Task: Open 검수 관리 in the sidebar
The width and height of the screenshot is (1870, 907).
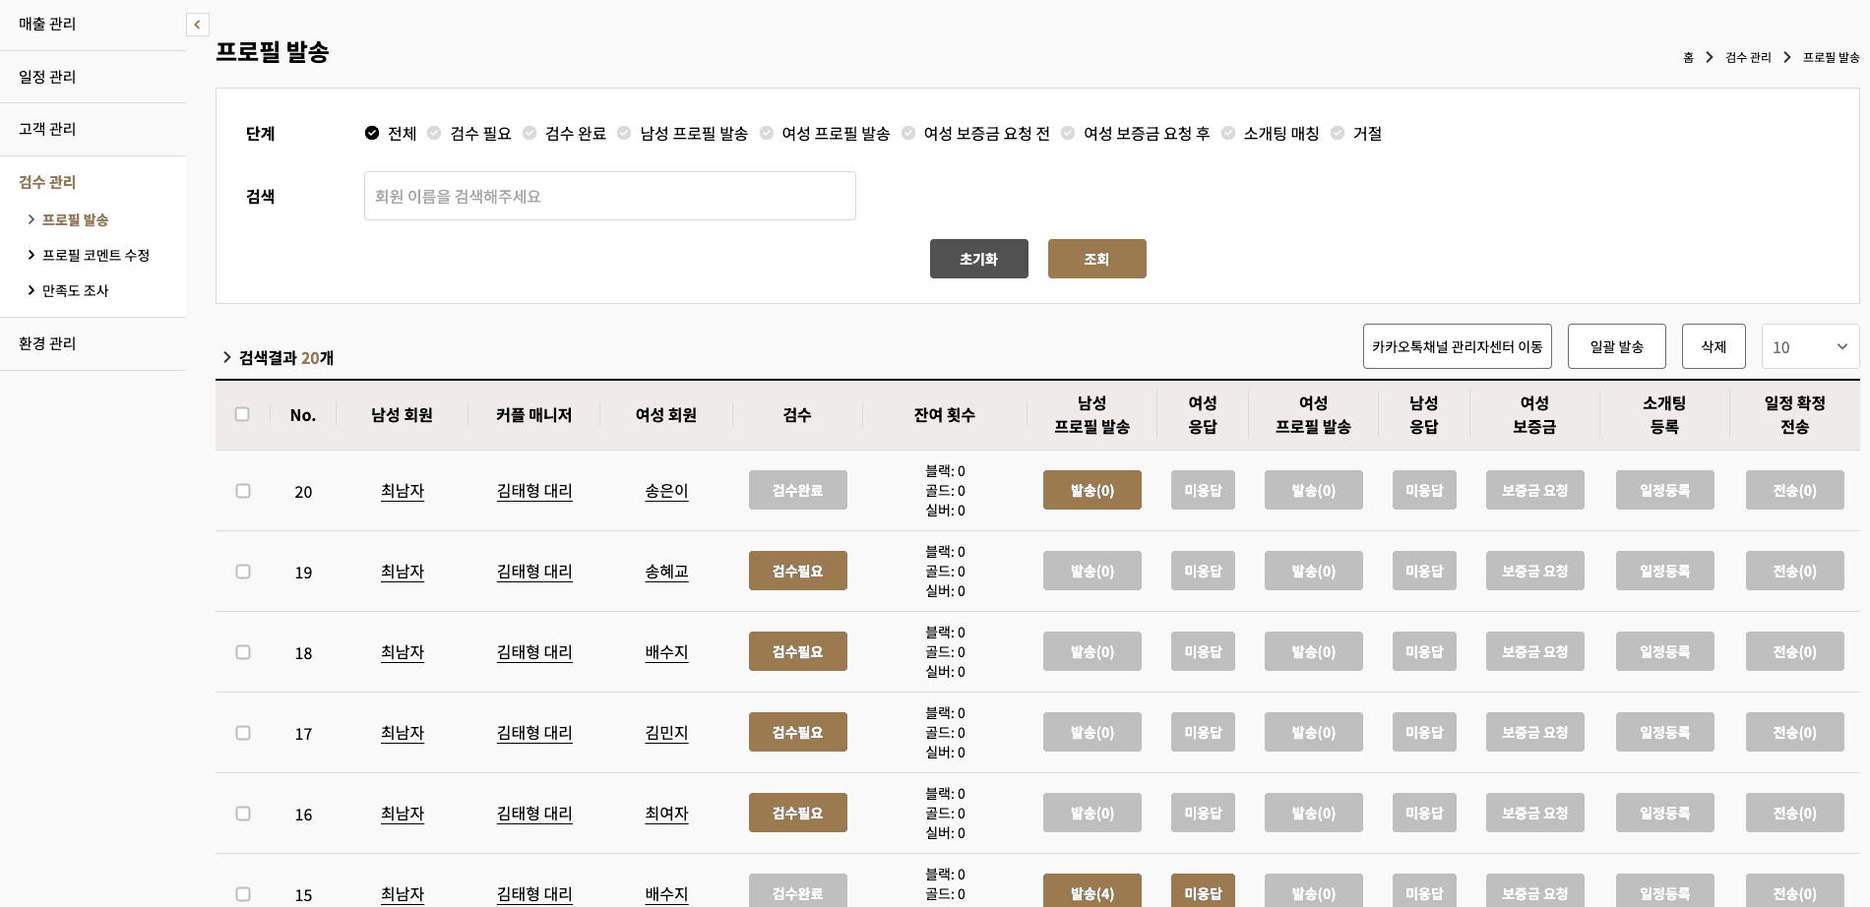Action: [47, 182]
